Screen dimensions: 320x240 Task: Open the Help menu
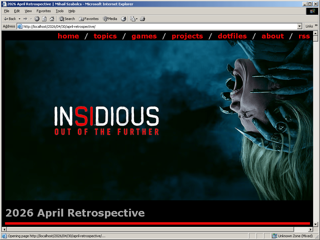tap(72, 11)
